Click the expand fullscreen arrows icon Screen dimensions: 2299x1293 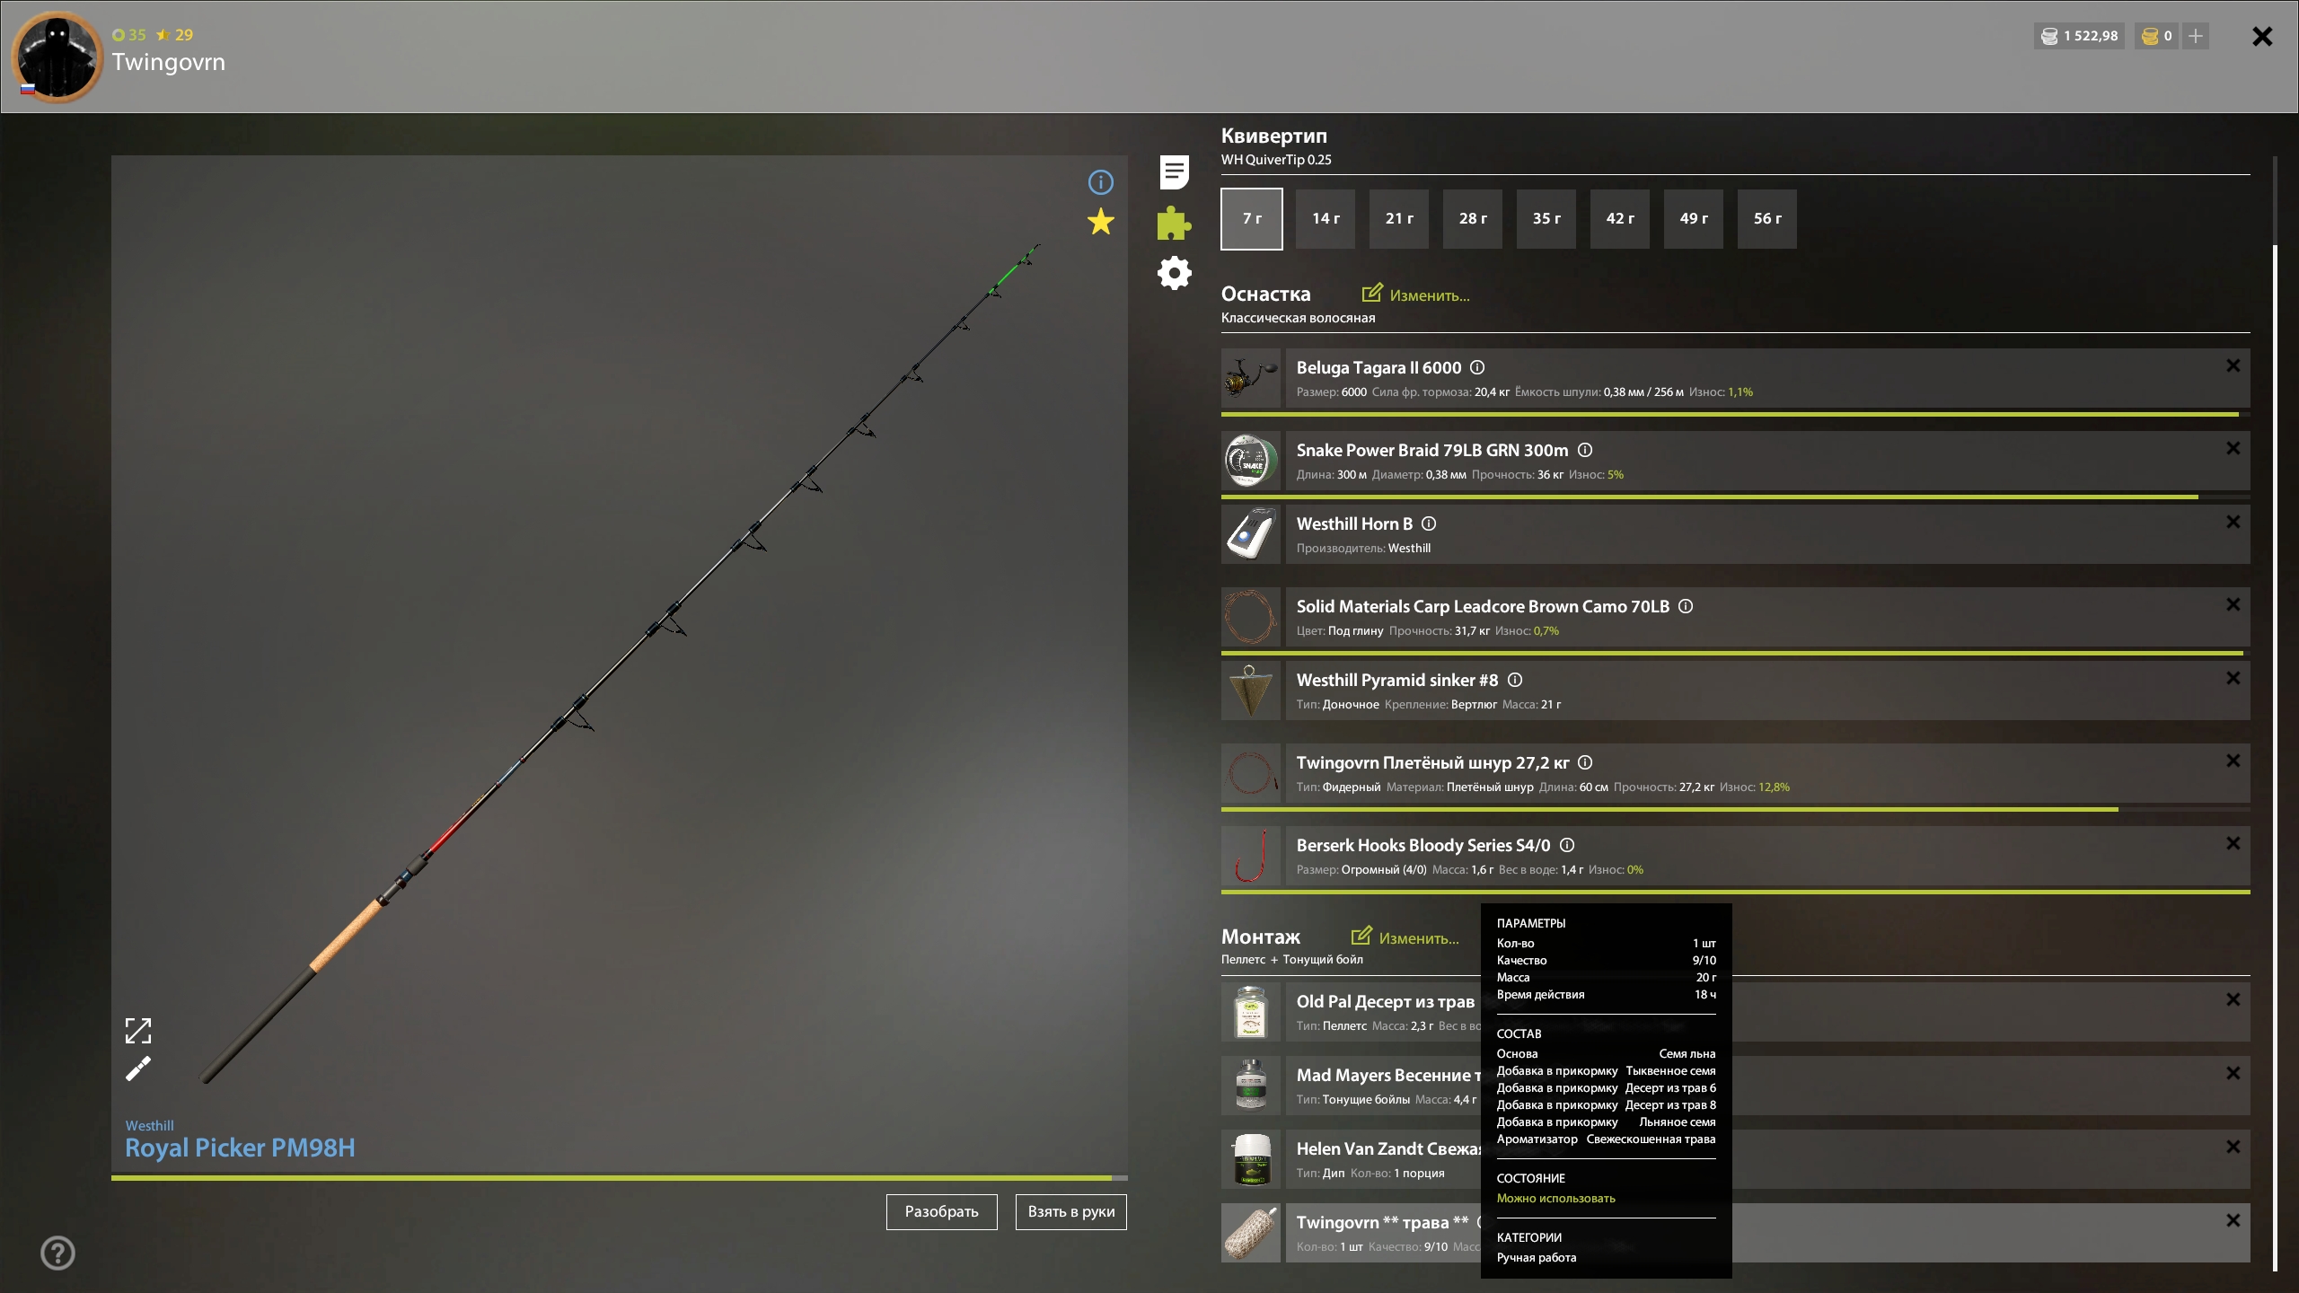138,1031
